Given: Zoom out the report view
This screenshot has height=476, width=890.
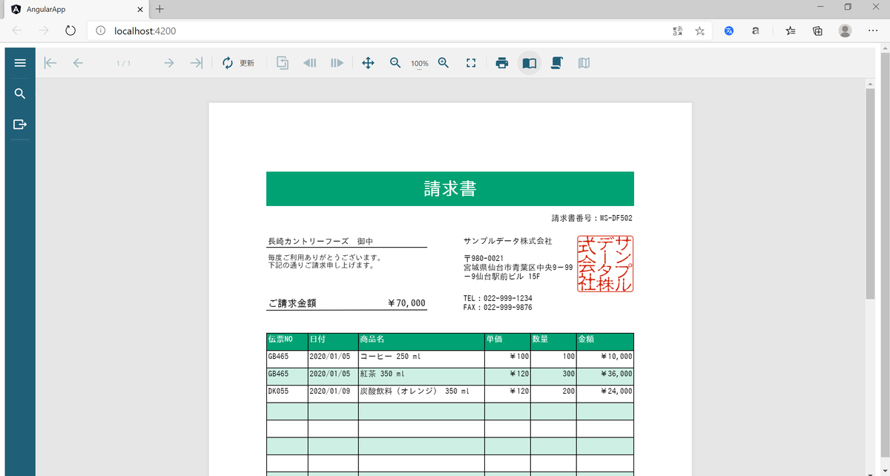Looking at the screenshot, I should pos(395,63).
